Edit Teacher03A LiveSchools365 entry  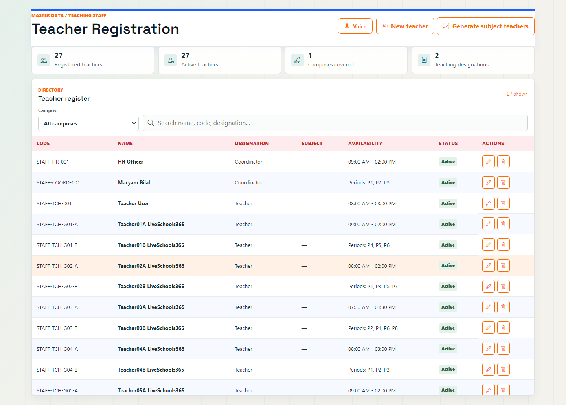(x=488, y=307)
